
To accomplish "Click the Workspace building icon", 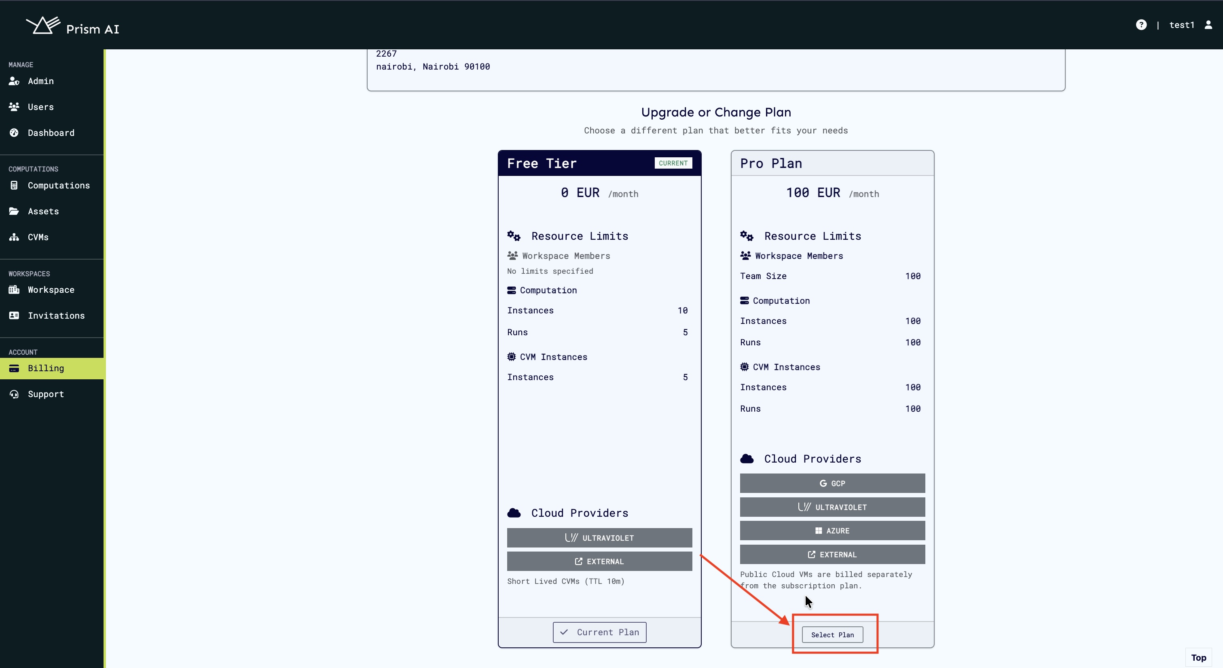I will [x=14, y=290].
